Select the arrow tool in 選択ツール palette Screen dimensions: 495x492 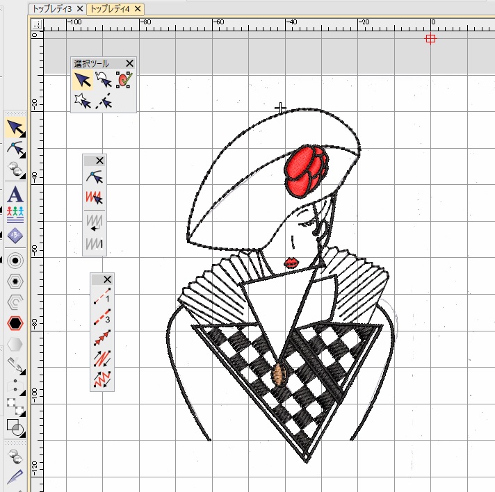(x=83, y=80)
